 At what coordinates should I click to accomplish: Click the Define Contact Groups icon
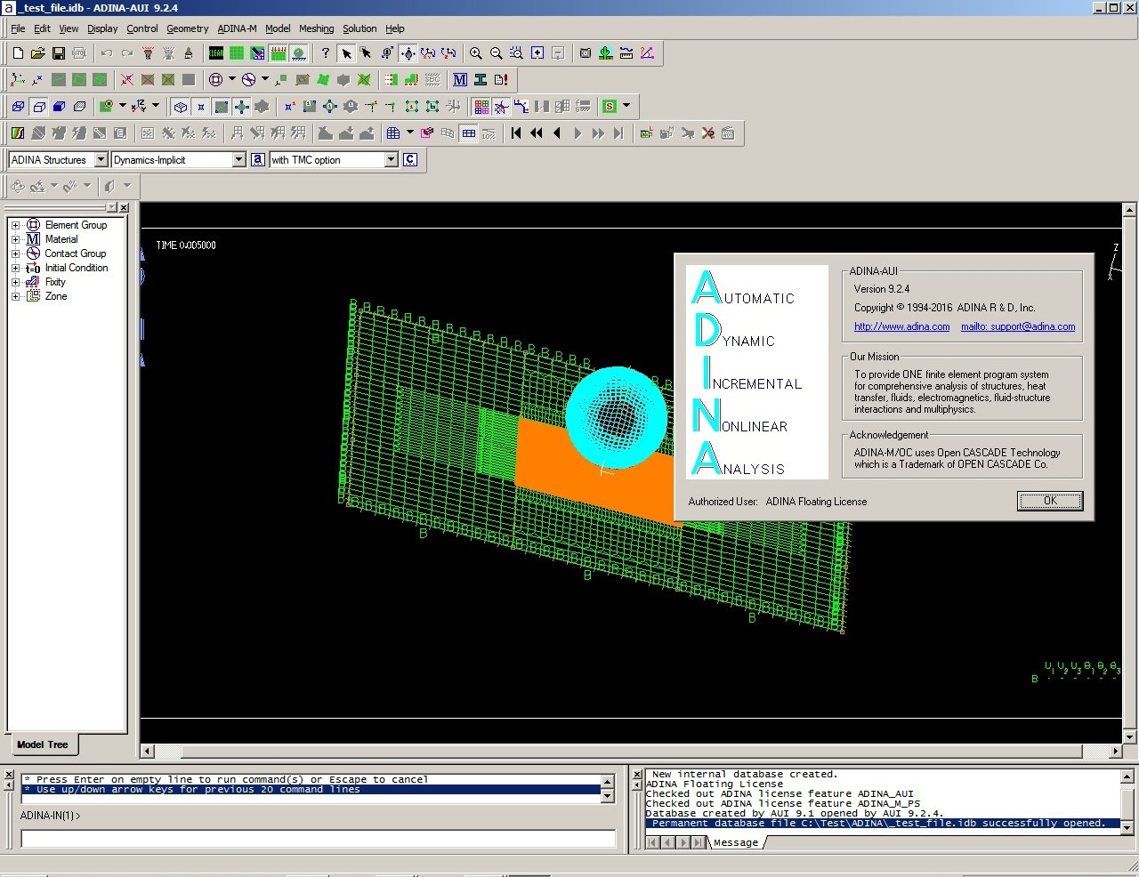249,80
